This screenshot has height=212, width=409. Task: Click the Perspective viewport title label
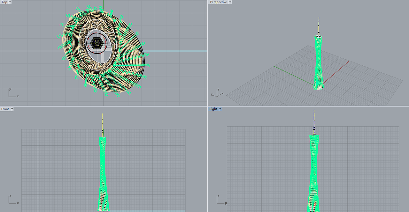[x=219, y=2]
